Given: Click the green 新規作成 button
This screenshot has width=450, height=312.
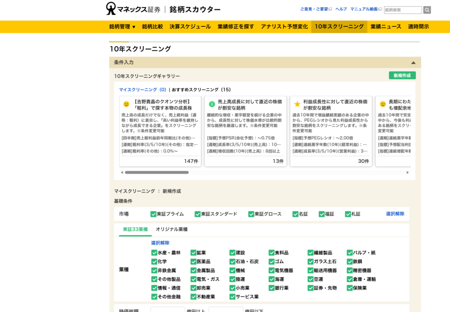Looking at the screenshot, I should click(x=402, y=76).
